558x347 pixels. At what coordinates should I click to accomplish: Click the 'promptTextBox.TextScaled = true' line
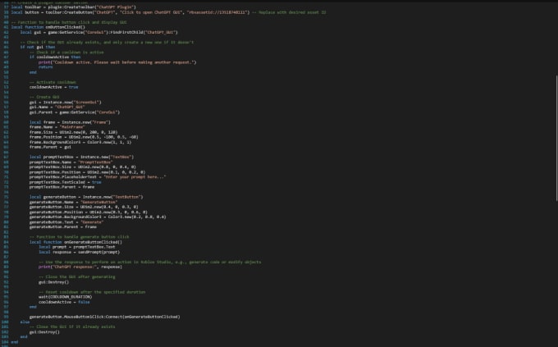tap(66, 182)
